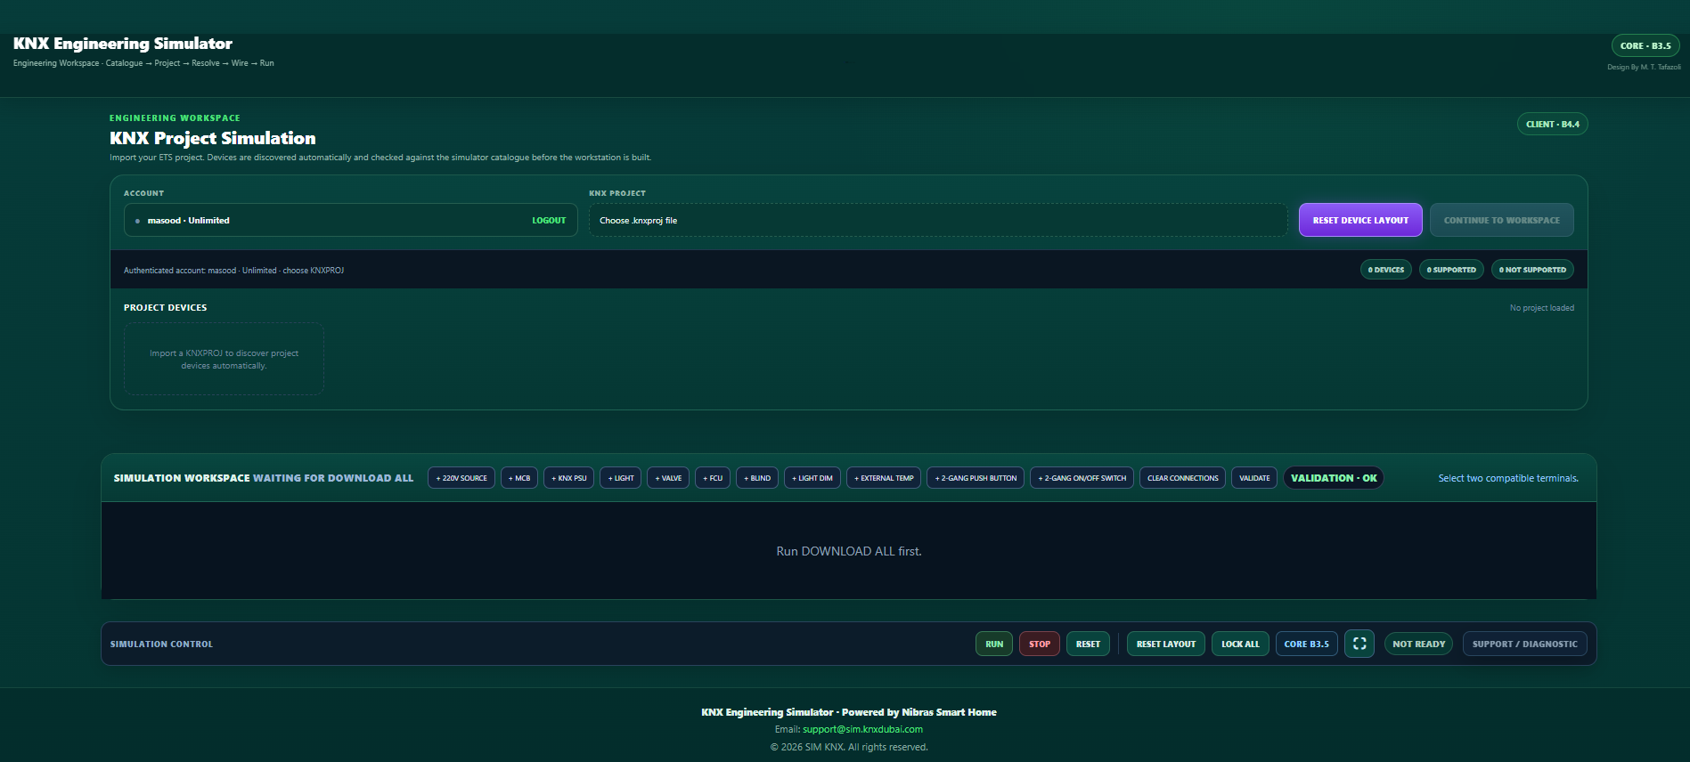Image resolution: width=1690 pixels, height=762 pixels.
Task: Click the Core B3.5 badge in header
Action: point(1645,45)
